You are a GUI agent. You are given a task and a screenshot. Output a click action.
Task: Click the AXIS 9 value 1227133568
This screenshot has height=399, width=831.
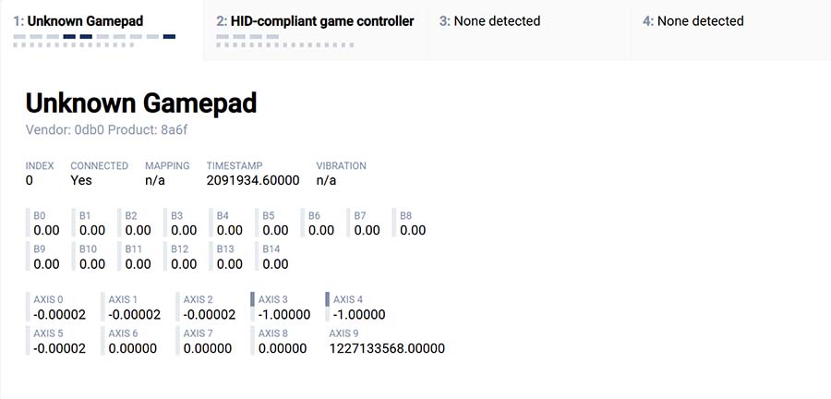tap(387, 348)
